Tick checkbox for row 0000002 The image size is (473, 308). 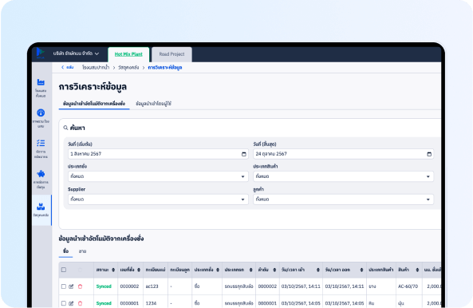pos(64,286)
